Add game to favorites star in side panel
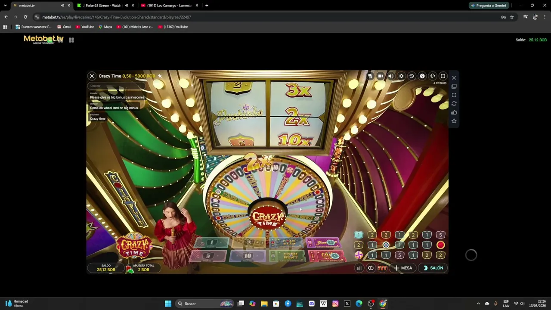Screen dimensions: 551x310 pos(454,121)
